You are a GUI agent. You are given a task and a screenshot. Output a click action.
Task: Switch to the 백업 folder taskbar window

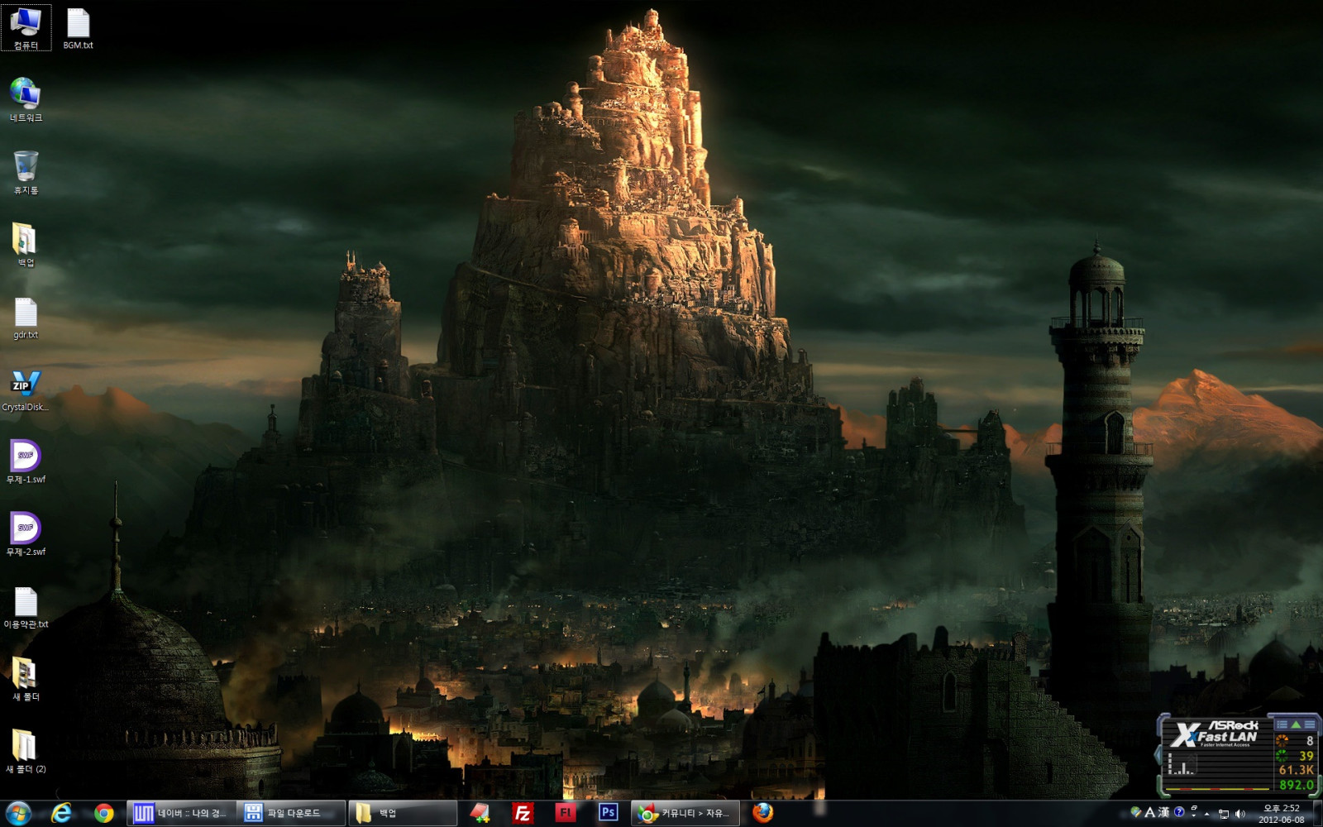click(x=402, y=813)
